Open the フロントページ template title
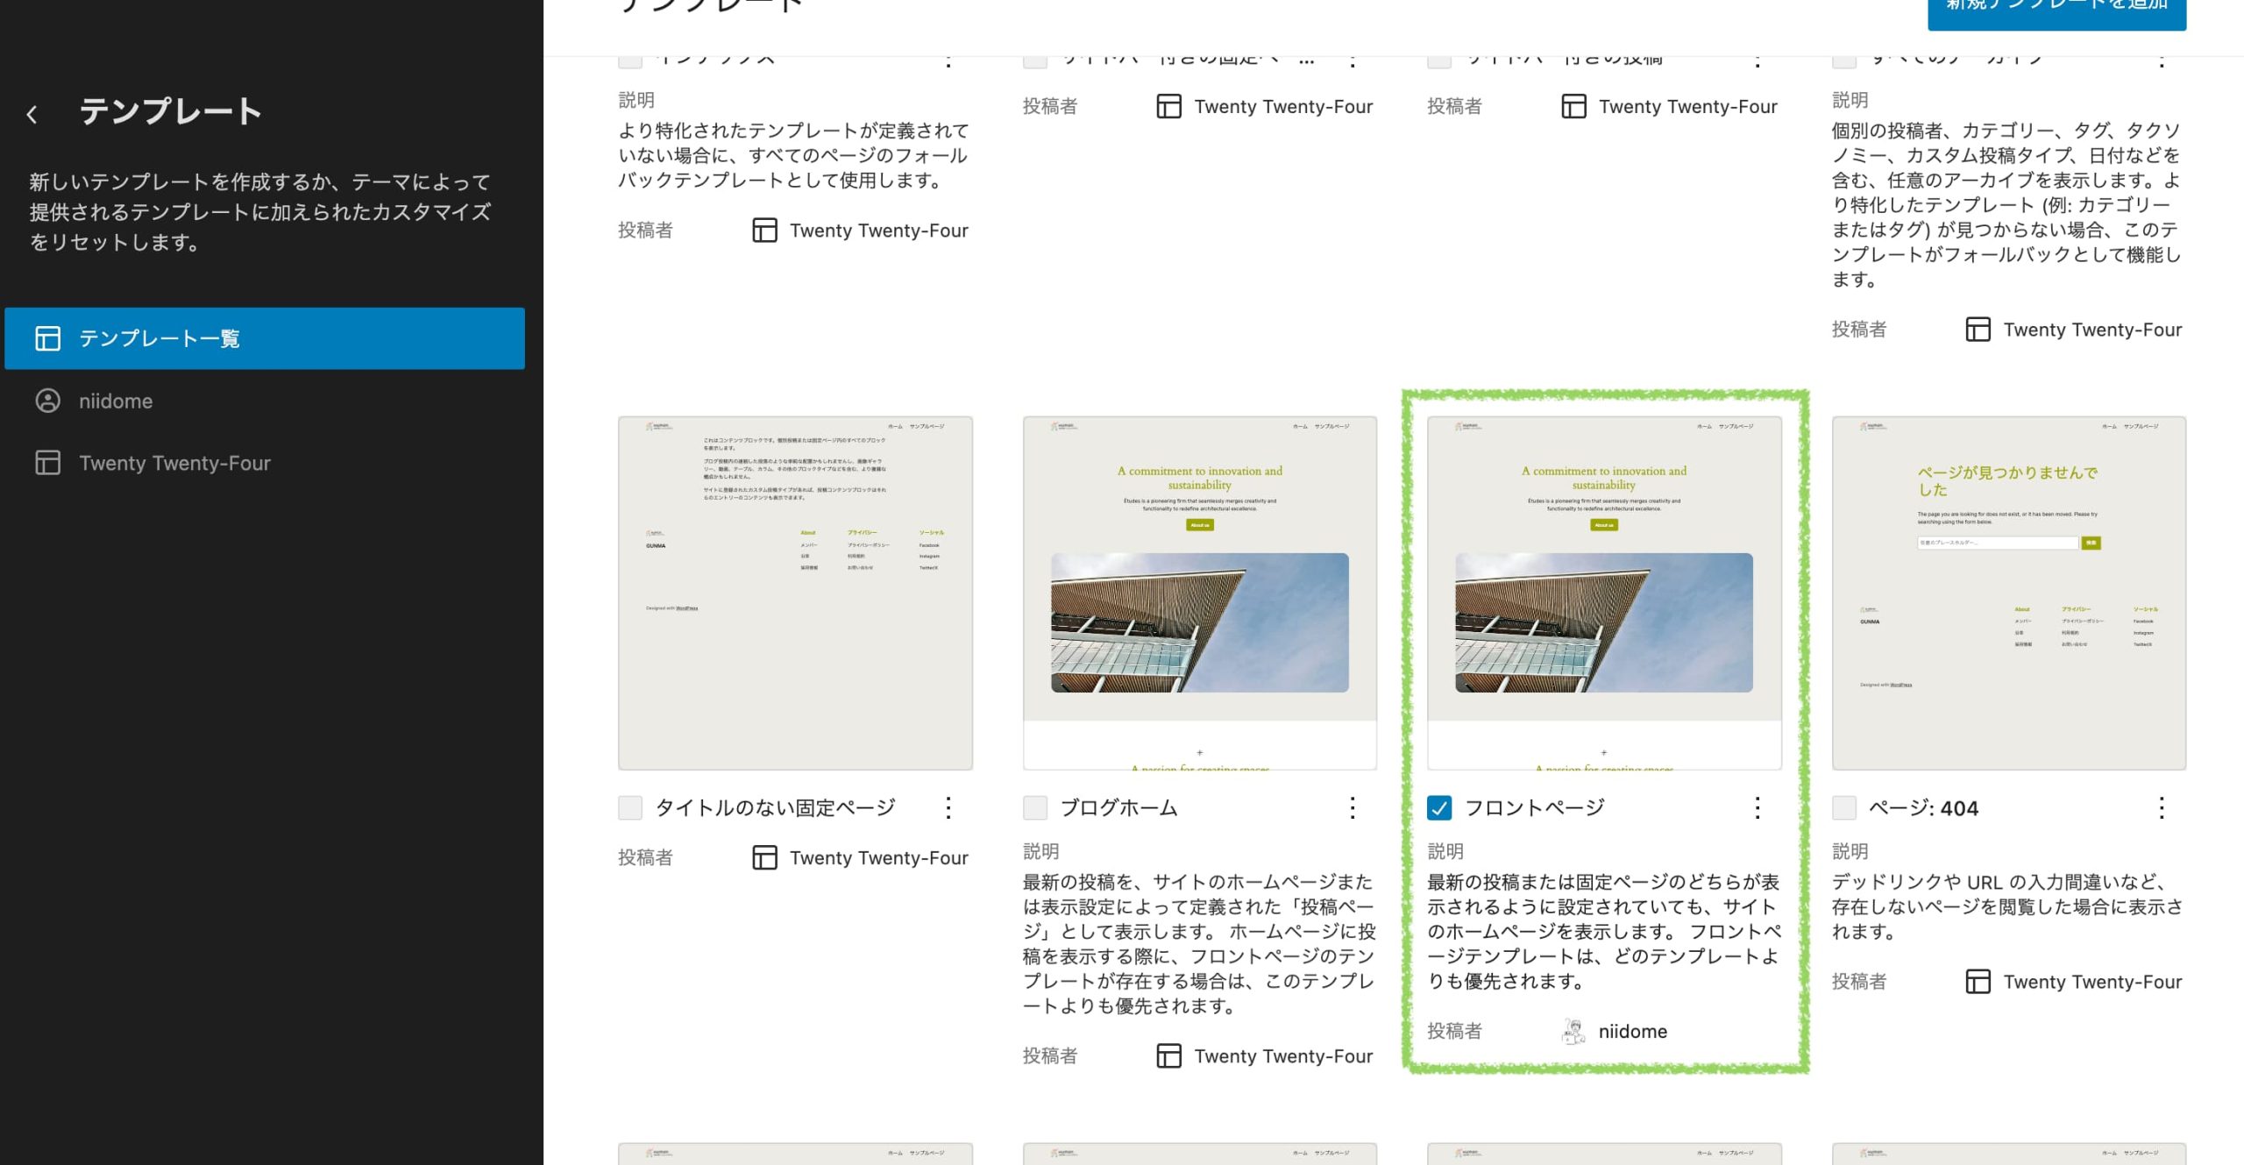This screenshot has width=2244, height=1165. click(1534, 807)
